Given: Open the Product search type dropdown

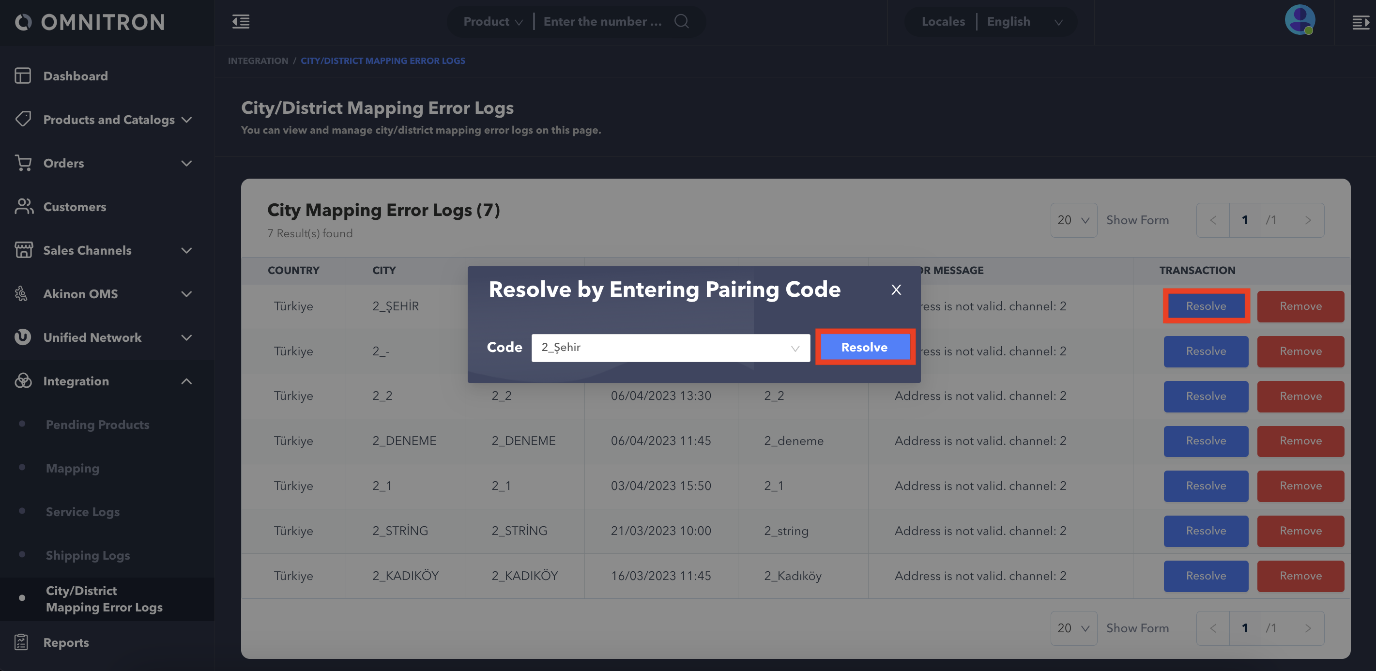Looking at the screenshot, I should 492,22.
